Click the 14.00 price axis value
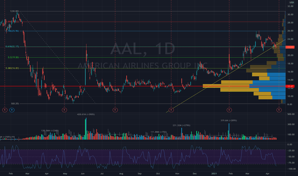 [x=290, y=80]
